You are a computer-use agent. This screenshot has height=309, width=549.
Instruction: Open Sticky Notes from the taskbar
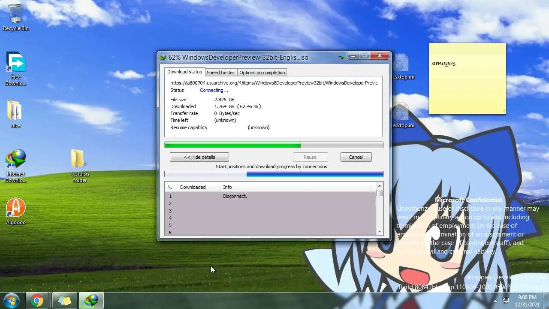(x=65, y=300)
